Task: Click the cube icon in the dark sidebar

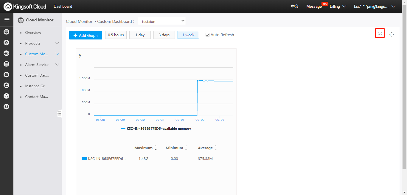Action: [6, 42]
